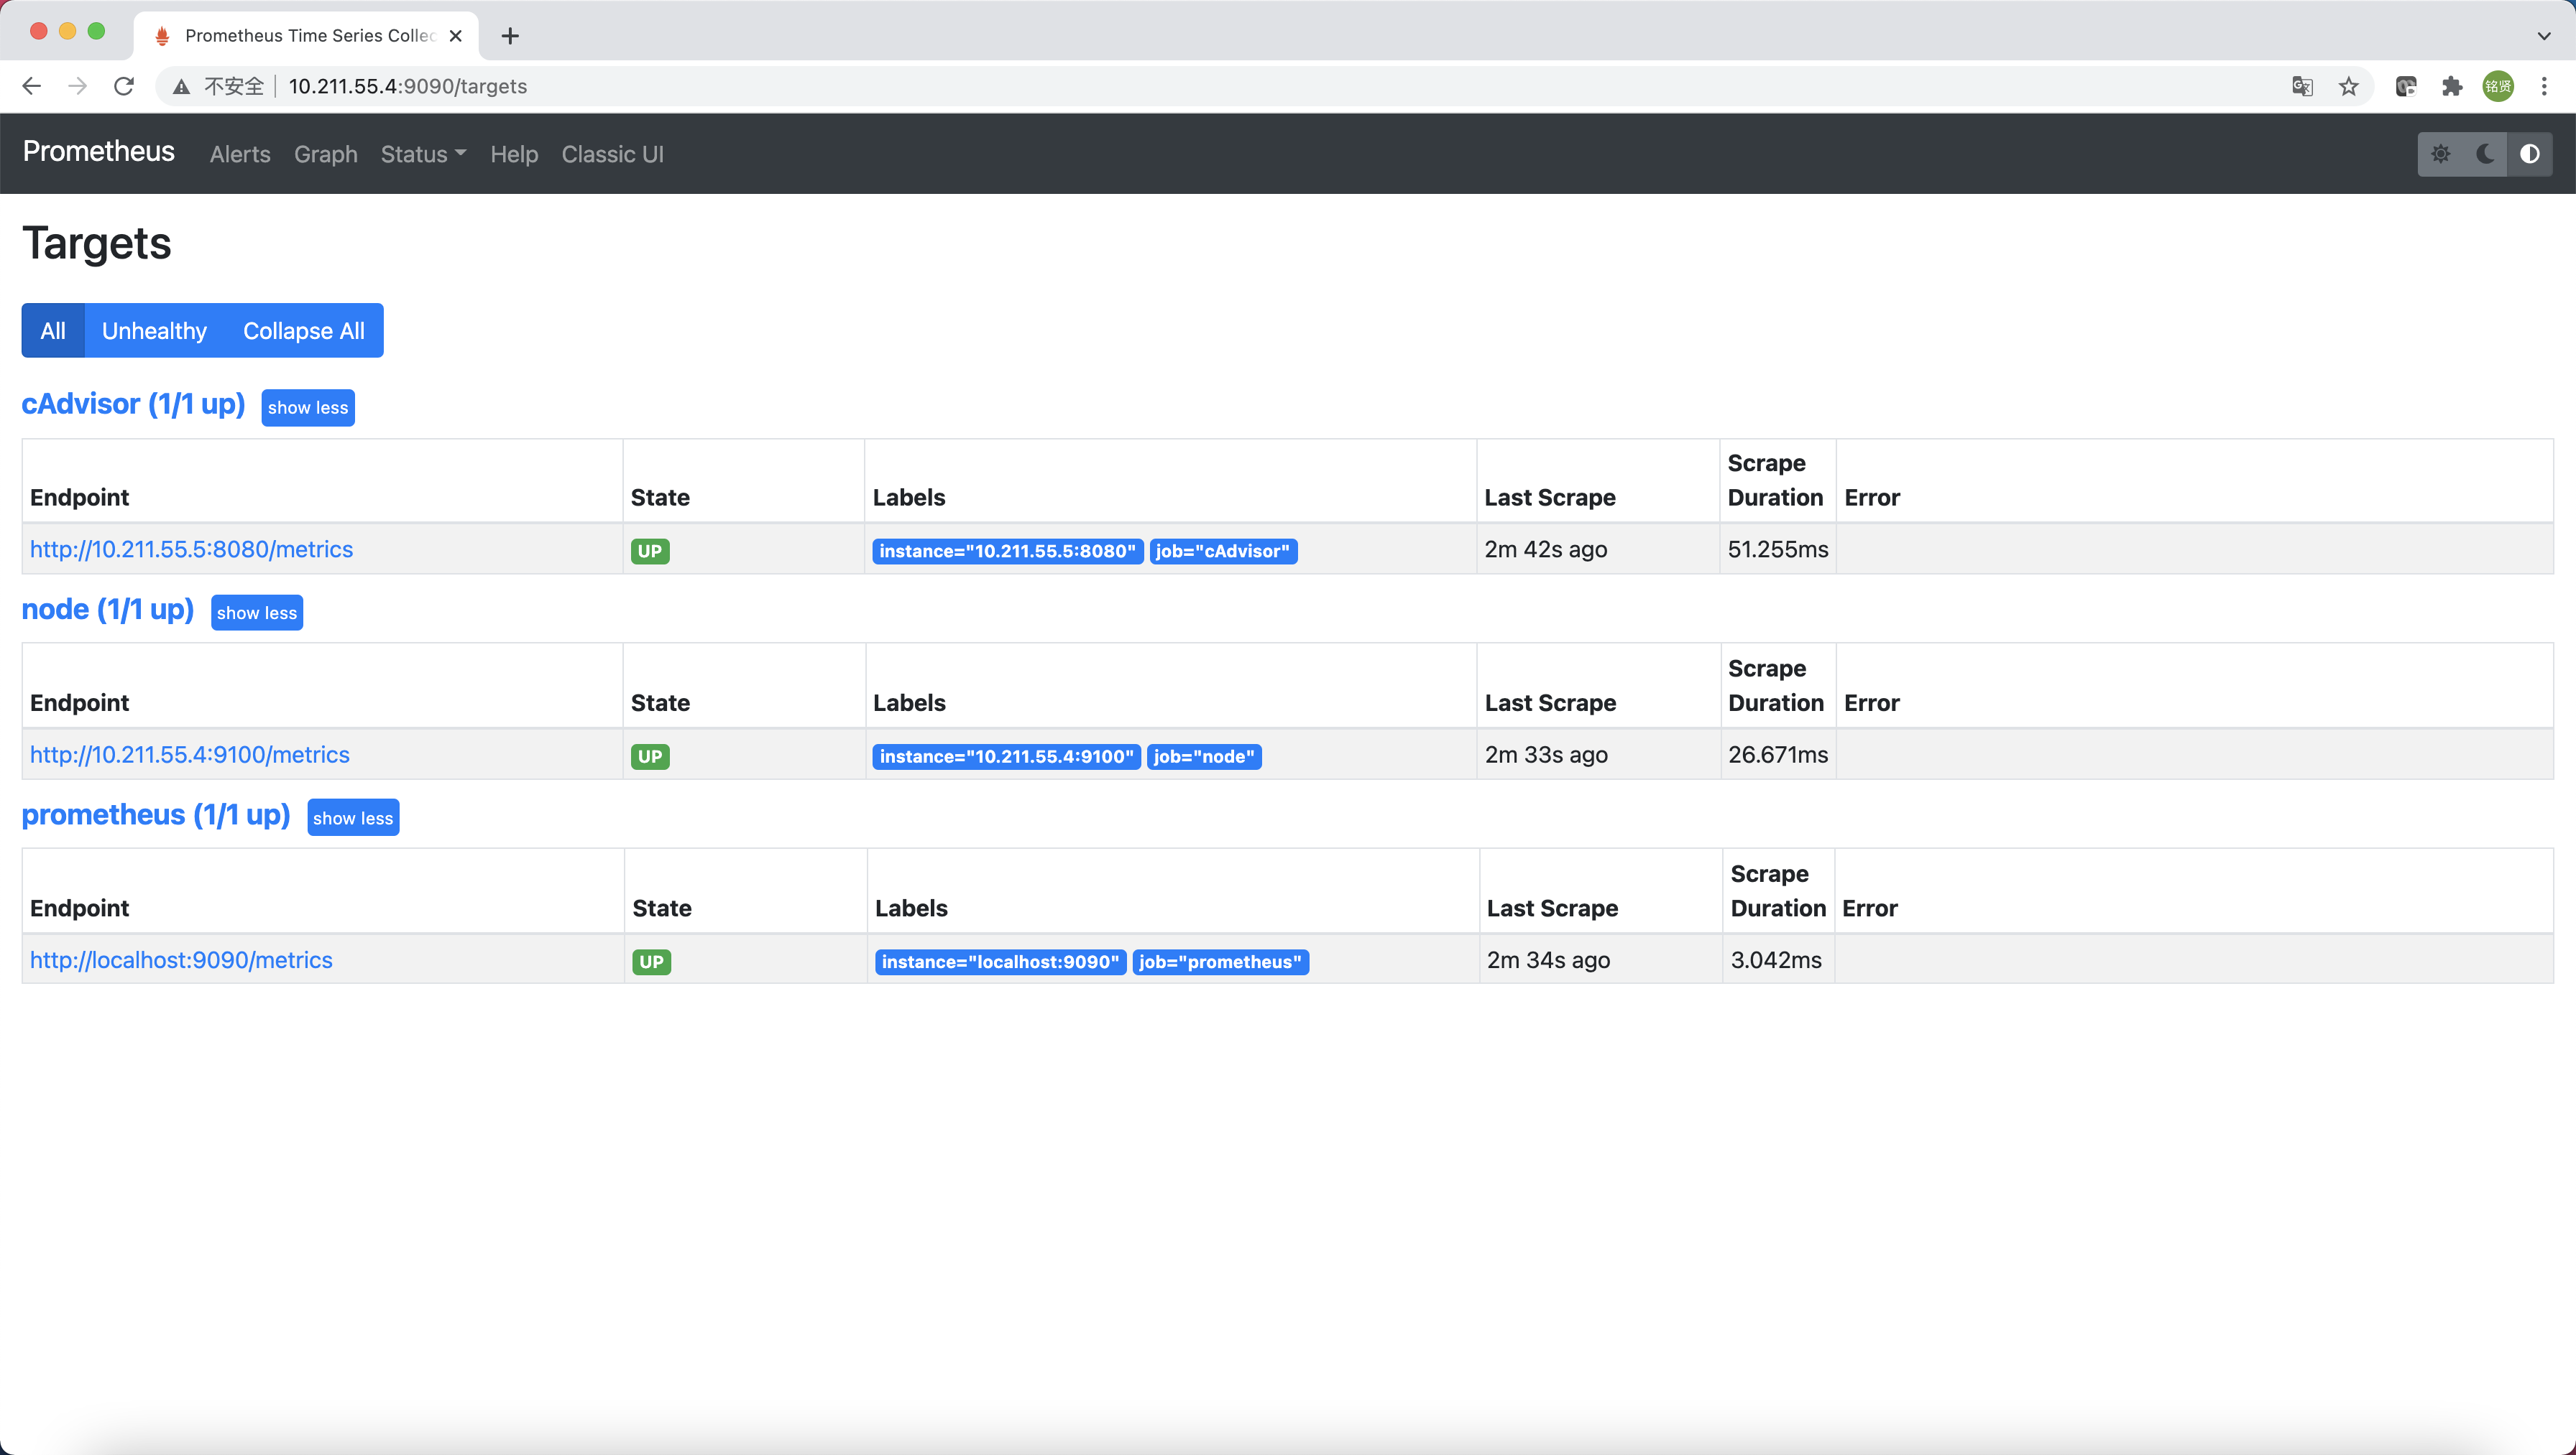Filter to Unhealthy targets only

click(154, 331)
